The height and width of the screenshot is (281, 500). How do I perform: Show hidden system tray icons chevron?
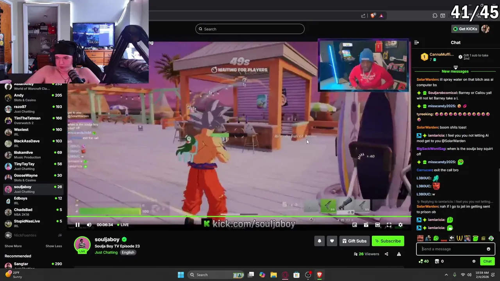click(446, 275)
